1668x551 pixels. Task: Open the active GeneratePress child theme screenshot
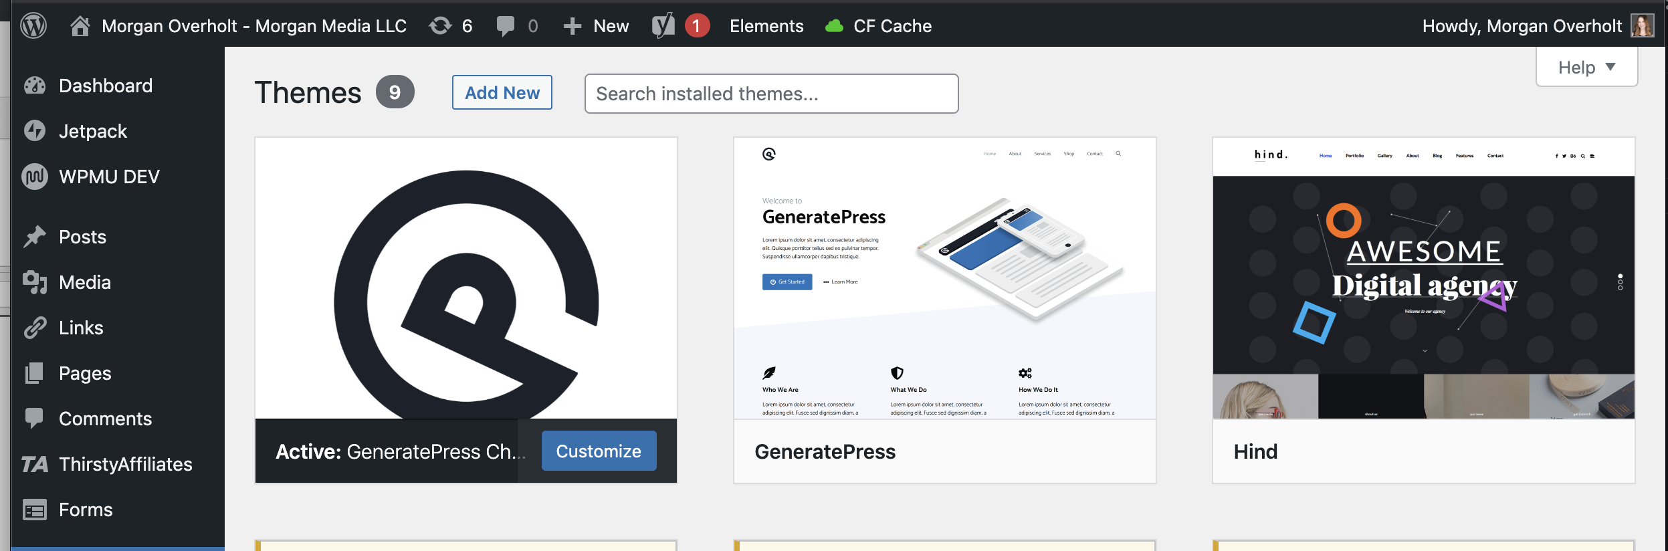[466, 278]
